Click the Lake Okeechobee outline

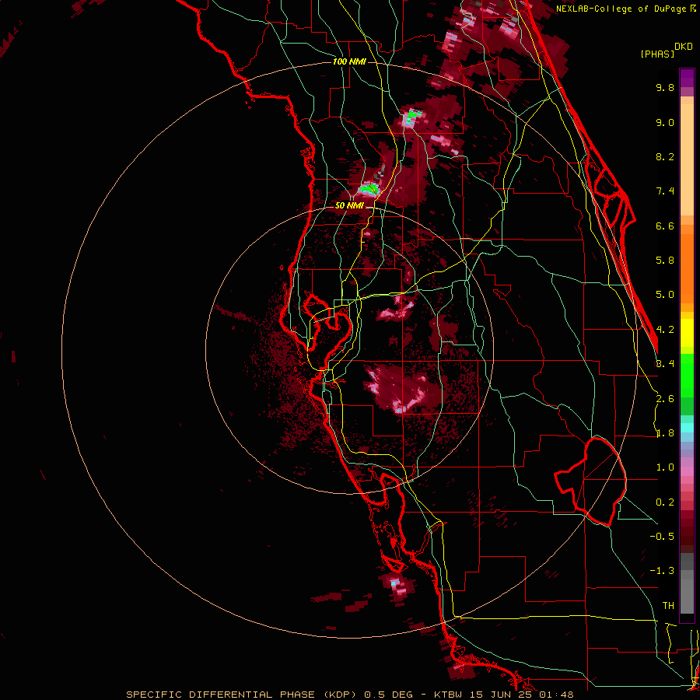[x=592, y=481]
